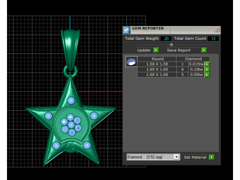Click the Diamond column header

[x=193, y=59]
